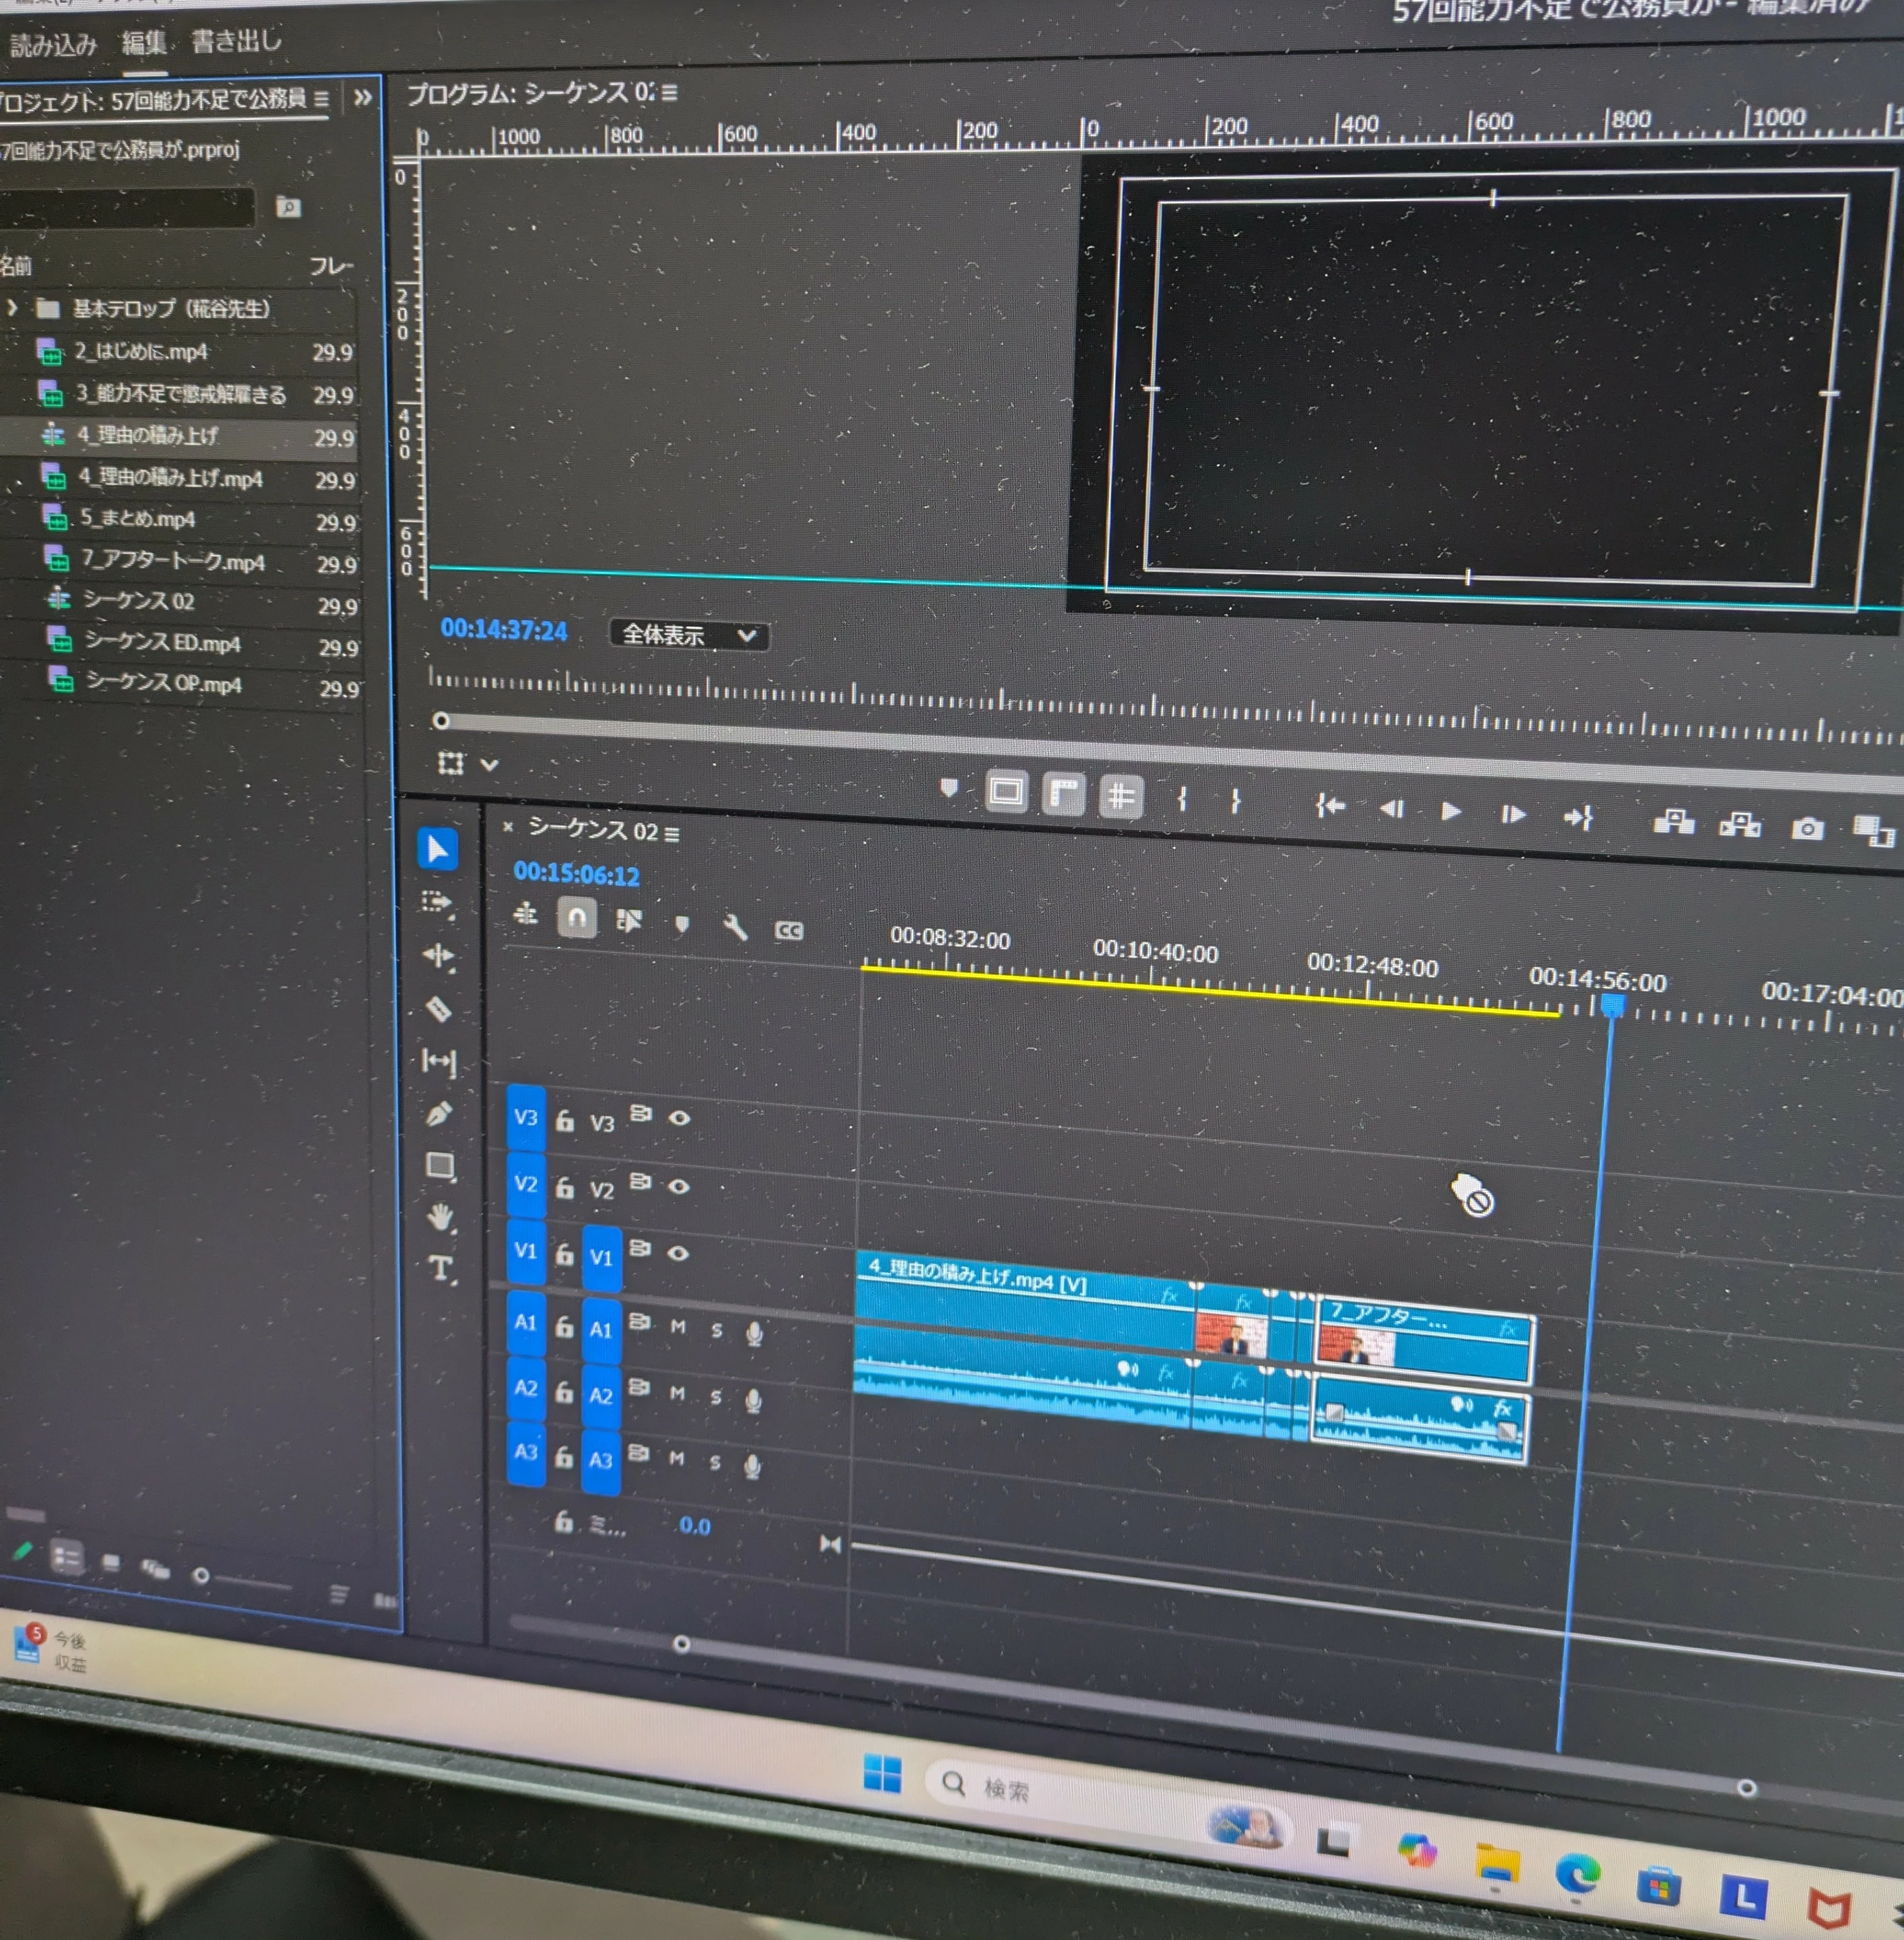Screen dimensions: 1904x1940
Task: Select the Pen tool
Action: coord(438,1113)
